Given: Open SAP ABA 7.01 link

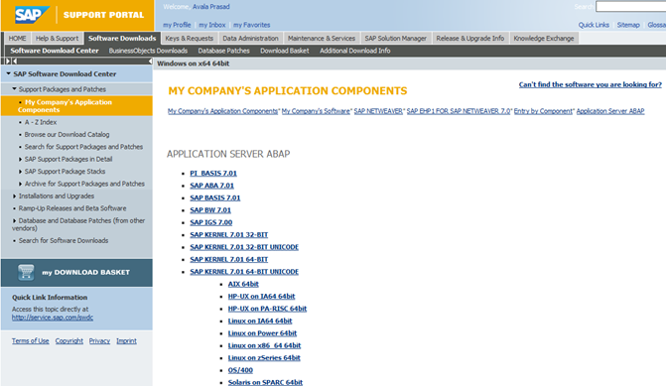Looking at the screenshot, I should 212,186.
